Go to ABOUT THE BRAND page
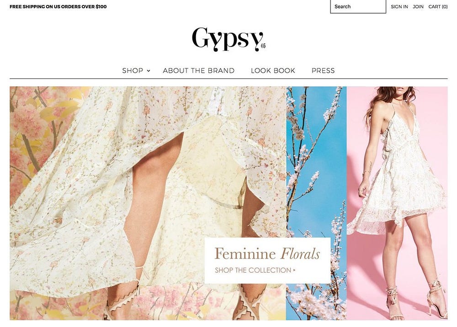 (x=199, y=71)
